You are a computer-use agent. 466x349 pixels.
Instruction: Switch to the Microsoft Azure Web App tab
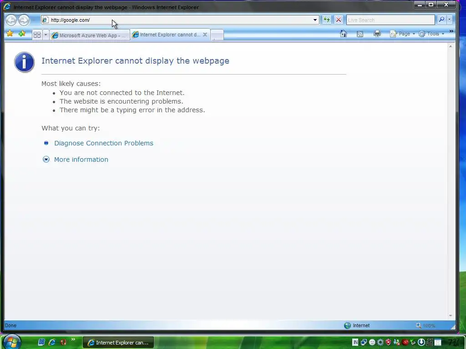pyautogui.click(x=90, y=35)
